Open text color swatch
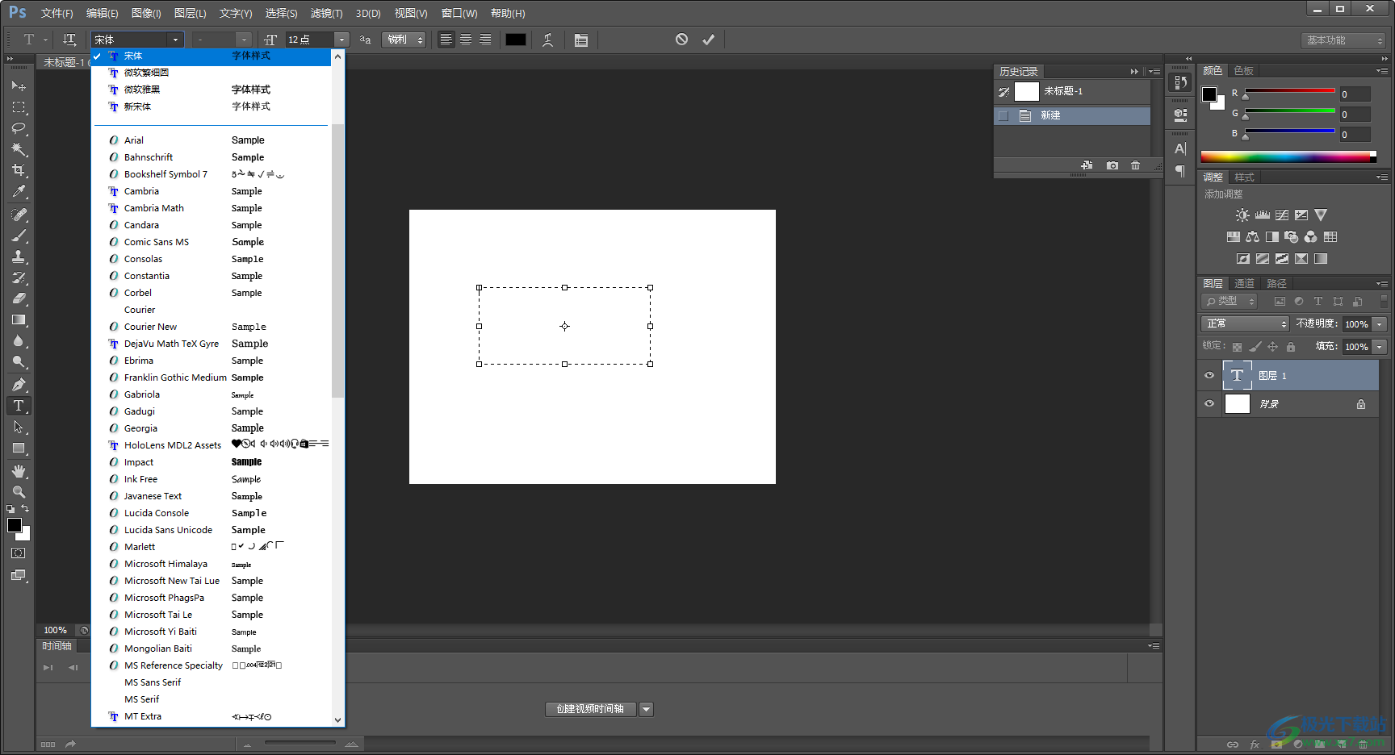 coord(516,40)
